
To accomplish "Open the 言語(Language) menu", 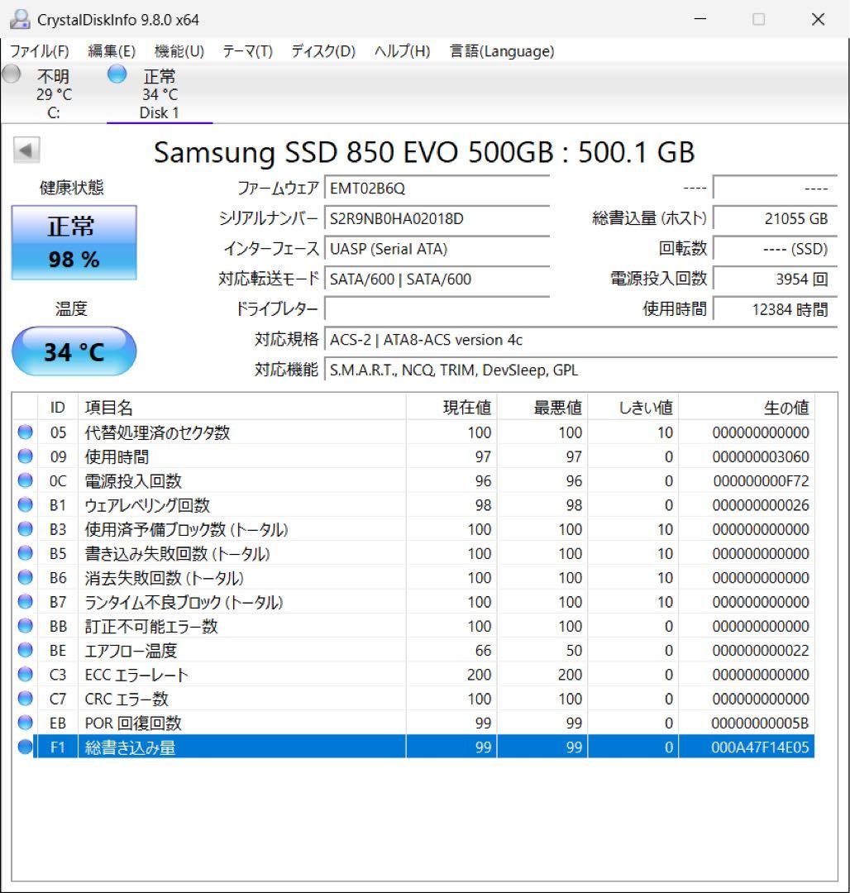I will [x=502, y=51].
